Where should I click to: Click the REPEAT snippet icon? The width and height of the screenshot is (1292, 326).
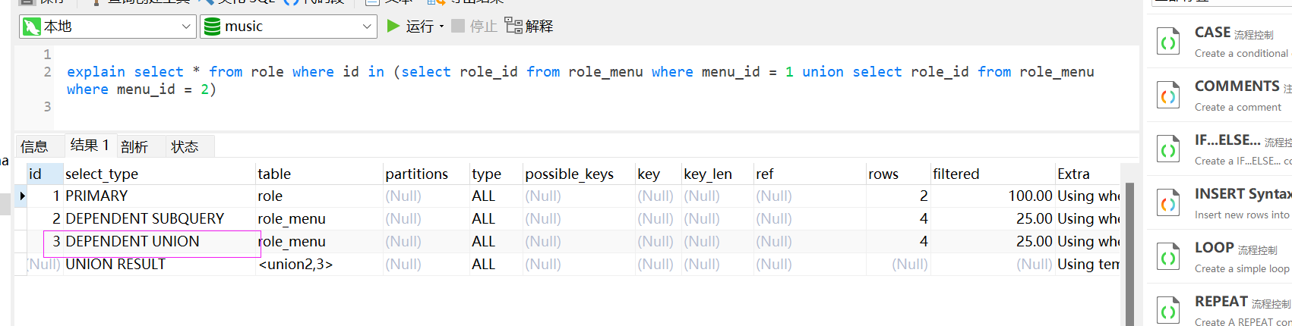(1167, 311)
